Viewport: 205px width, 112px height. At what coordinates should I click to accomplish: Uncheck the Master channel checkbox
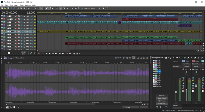click(154, 86)
